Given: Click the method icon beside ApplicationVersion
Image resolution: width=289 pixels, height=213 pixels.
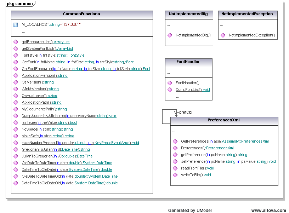Looking at the screenshot, I should [x=16, y=75].
